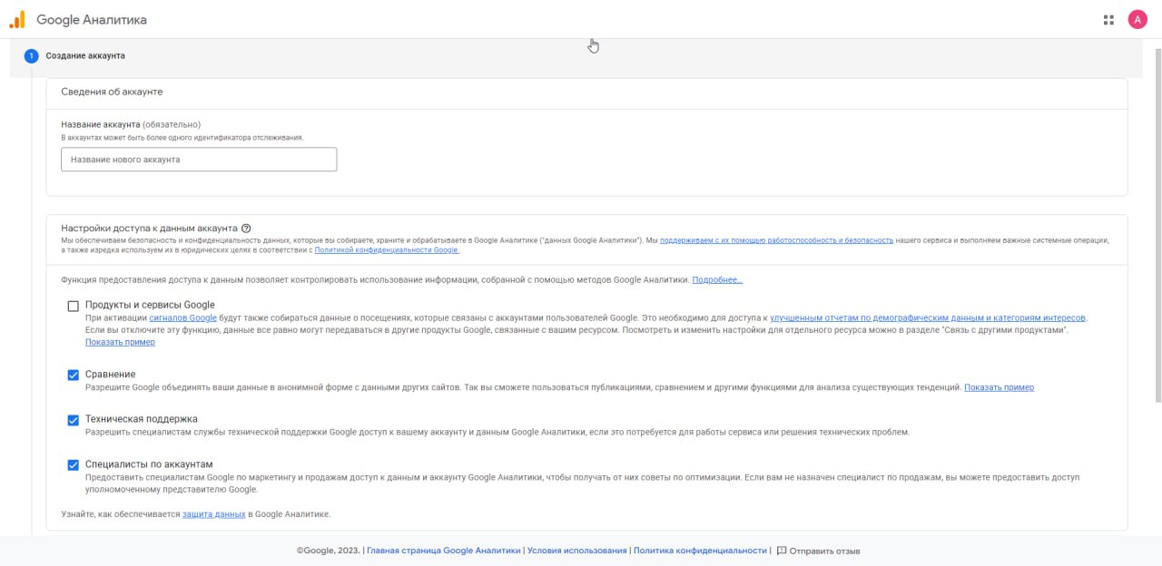Open the Google apps grid menu
1162x566 pixels.
click(x=1108, y=19)
